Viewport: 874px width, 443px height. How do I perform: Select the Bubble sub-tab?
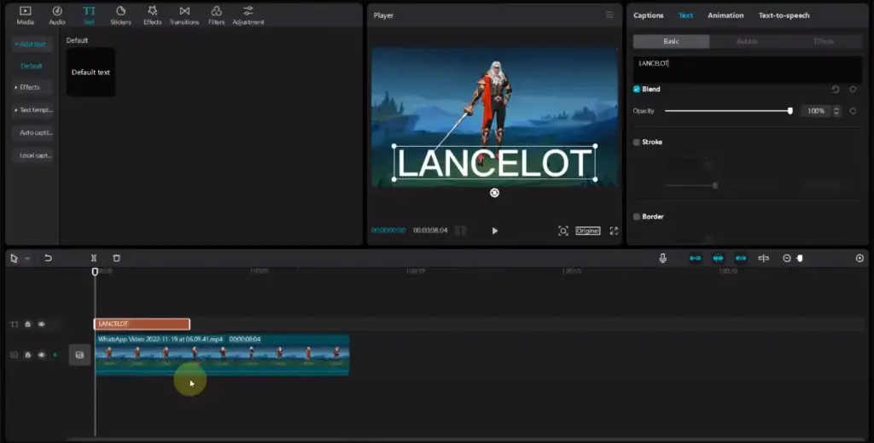tap(747, 41)
